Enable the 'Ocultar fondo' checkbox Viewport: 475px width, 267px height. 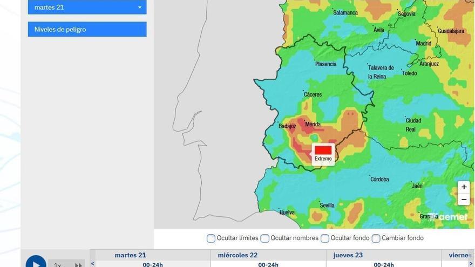(325, 238)
